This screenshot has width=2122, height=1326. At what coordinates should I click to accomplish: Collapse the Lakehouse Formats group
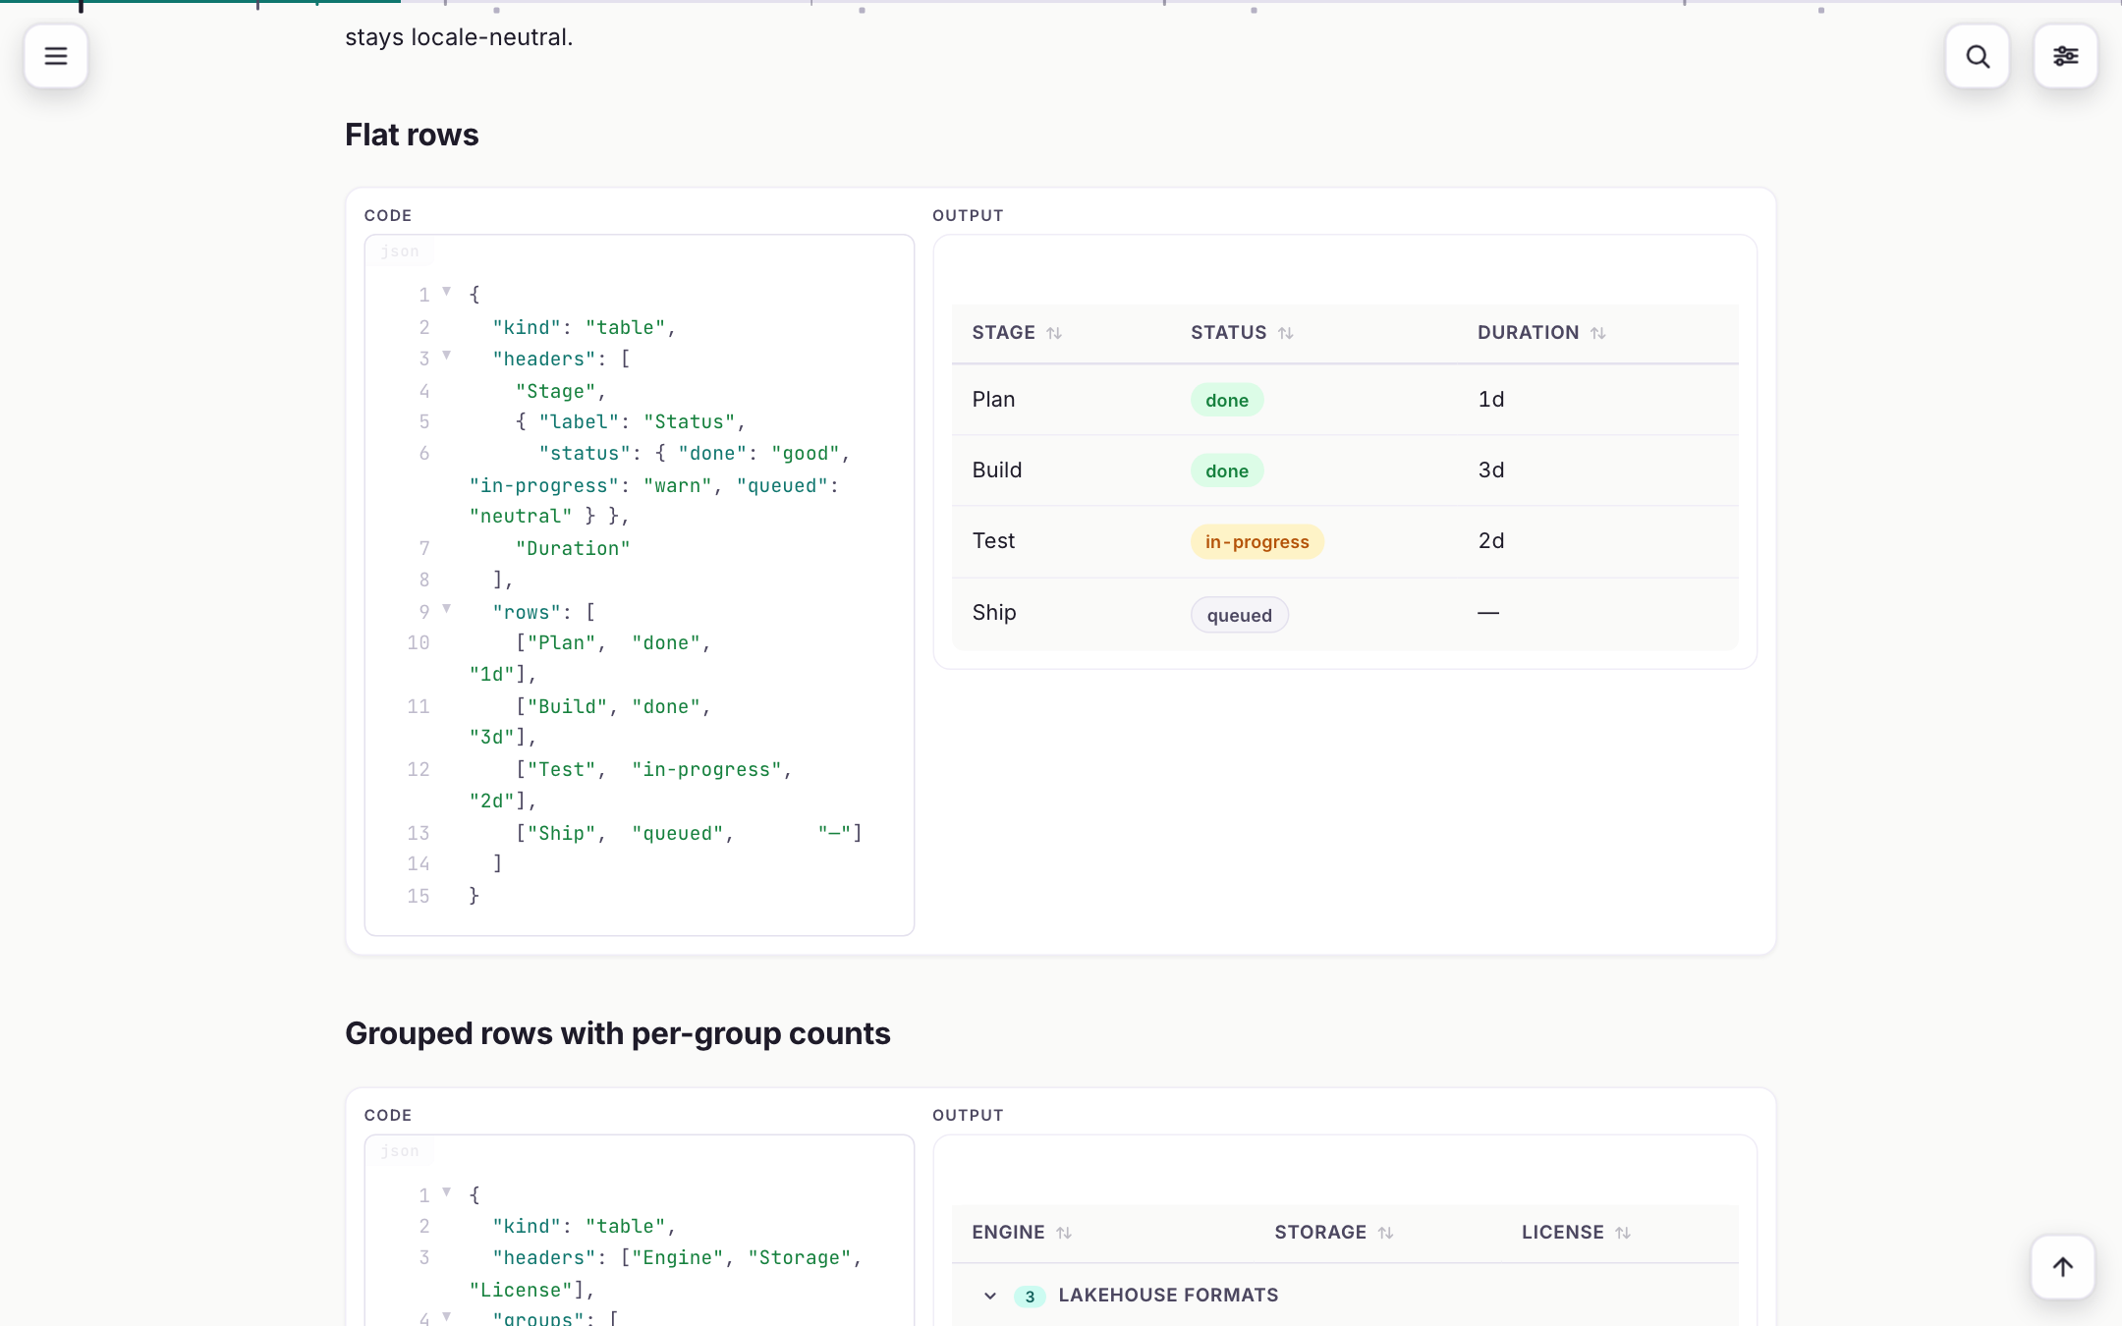click(x=990, y=1296)
